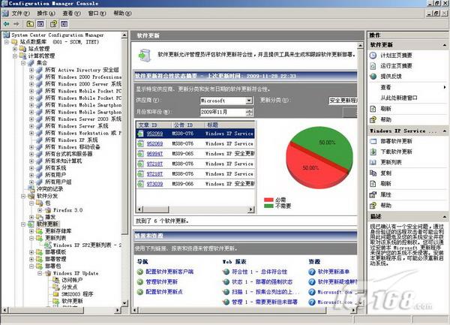Click the clock icon beside 计划主页摘要
The height and width of the screenshot is (325, 450).
coord(373,56)
